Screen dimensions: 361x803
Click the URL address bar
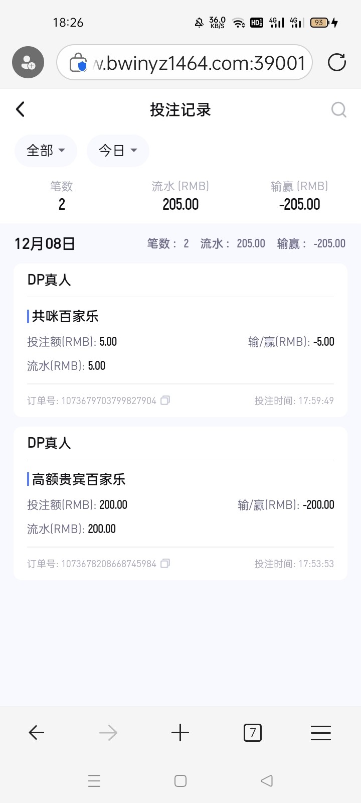201,63
